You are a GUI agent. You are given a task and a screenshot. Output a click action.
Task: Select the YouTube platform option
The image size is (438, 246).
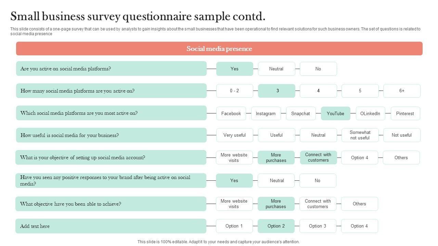[x=335, y=113]
